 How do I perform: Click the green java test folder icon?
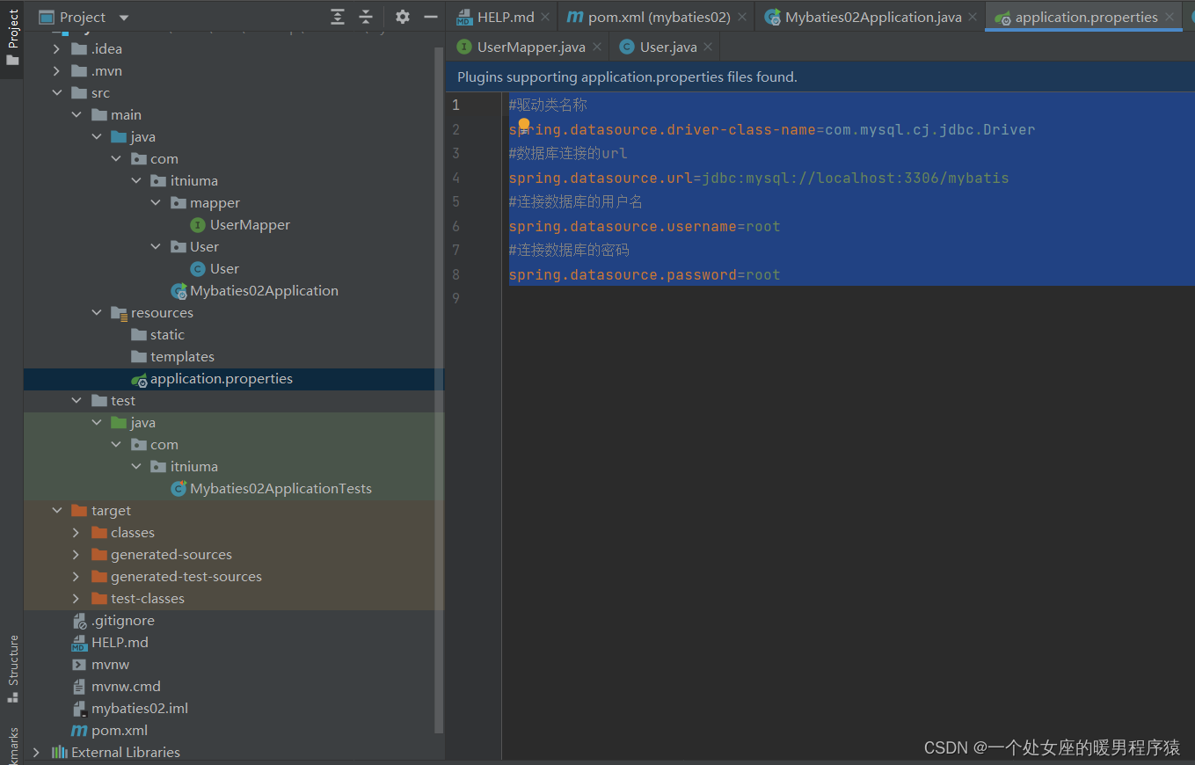[x=119, y=423]
